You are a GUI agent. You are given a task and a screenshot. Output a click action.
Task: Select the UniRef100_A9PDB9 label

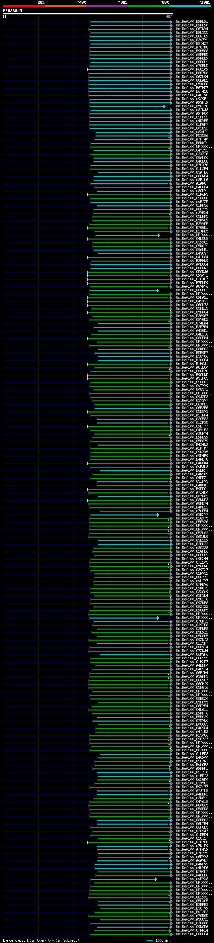[192, 58]
